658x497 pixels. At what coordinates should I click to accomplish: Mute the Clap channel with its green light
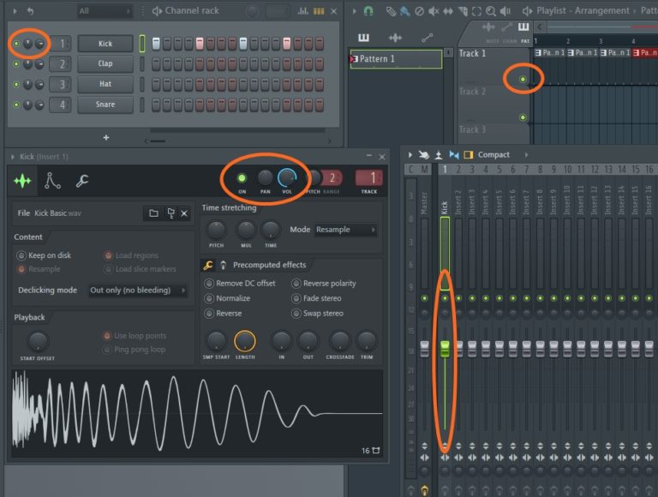coord(16,63)
